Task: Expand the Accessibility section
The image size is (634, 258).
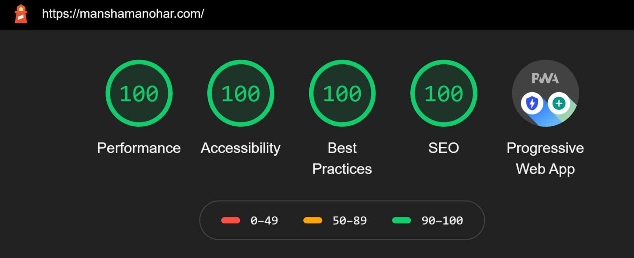Action: pyautogui.click(x=240, y=148)
